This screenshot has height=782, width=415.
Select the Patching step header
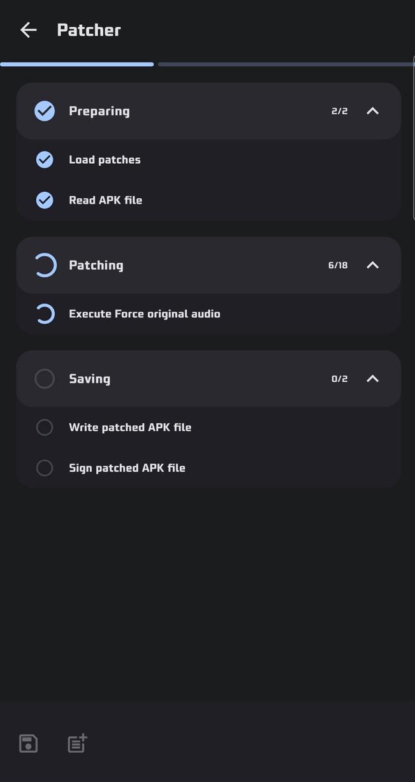pos(96,265)
